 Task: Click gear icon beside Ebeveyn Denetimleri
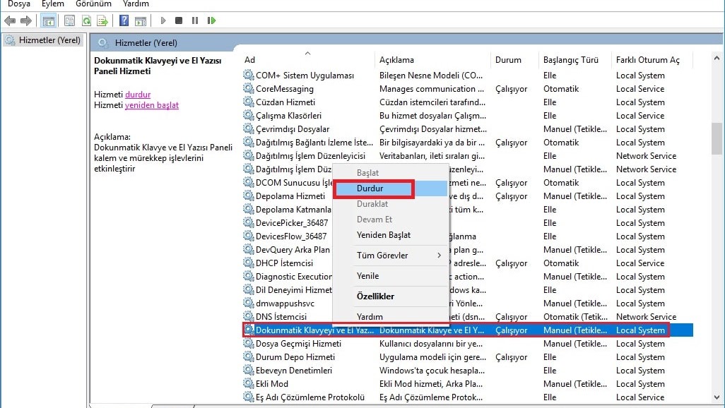click(x=249, y=370)
